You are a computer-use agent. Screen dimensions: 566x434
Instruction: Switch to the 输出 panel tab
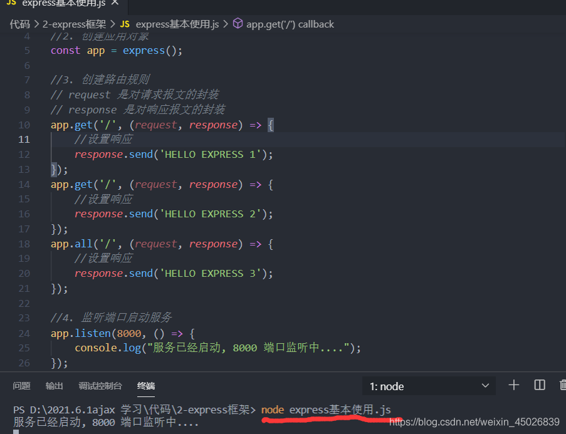pos(55,386)
